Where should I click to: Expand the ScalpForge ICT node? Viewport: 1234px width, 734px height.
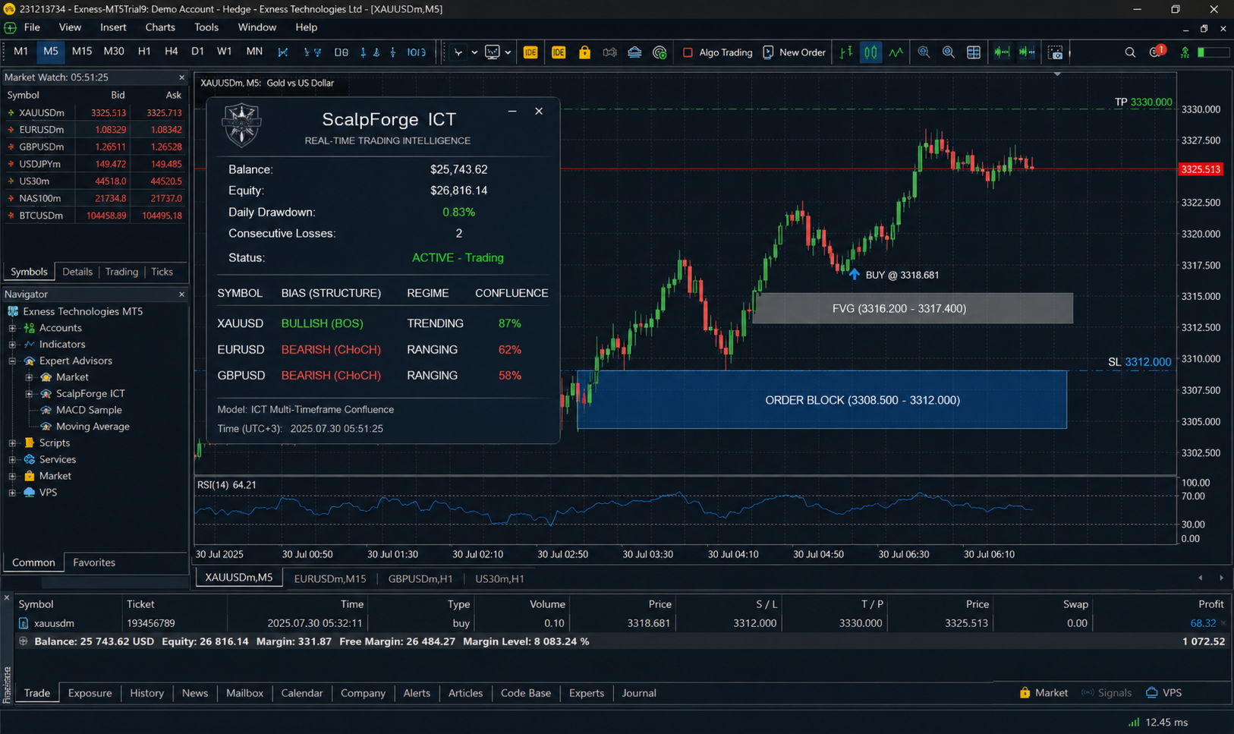tap(29, 394)
